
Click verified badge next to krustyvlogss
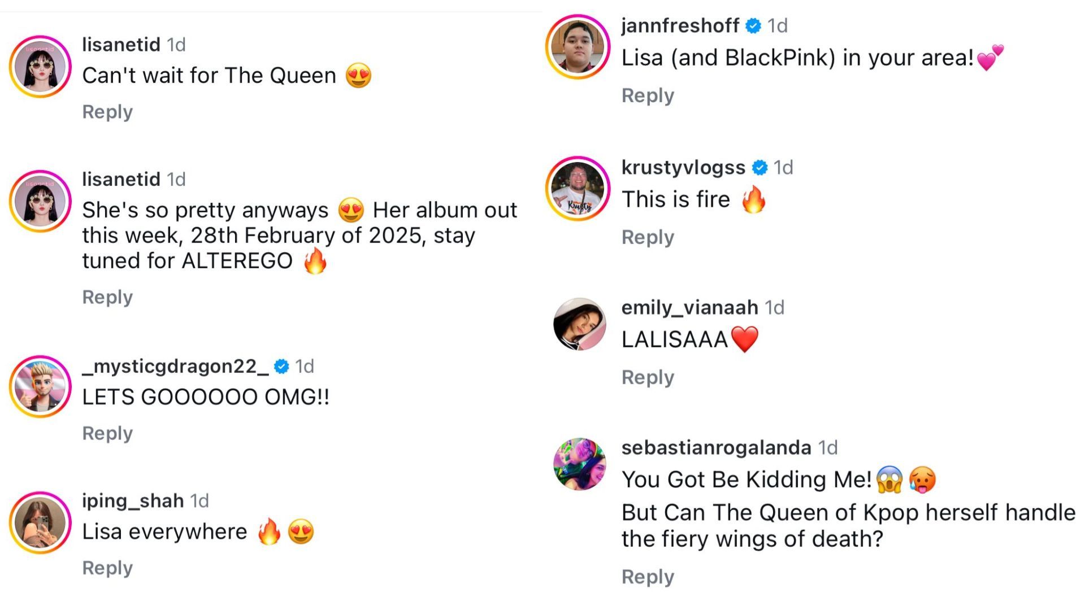[x=759, y=168]
